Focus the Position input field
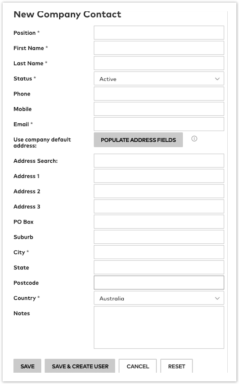 [159, 33]
